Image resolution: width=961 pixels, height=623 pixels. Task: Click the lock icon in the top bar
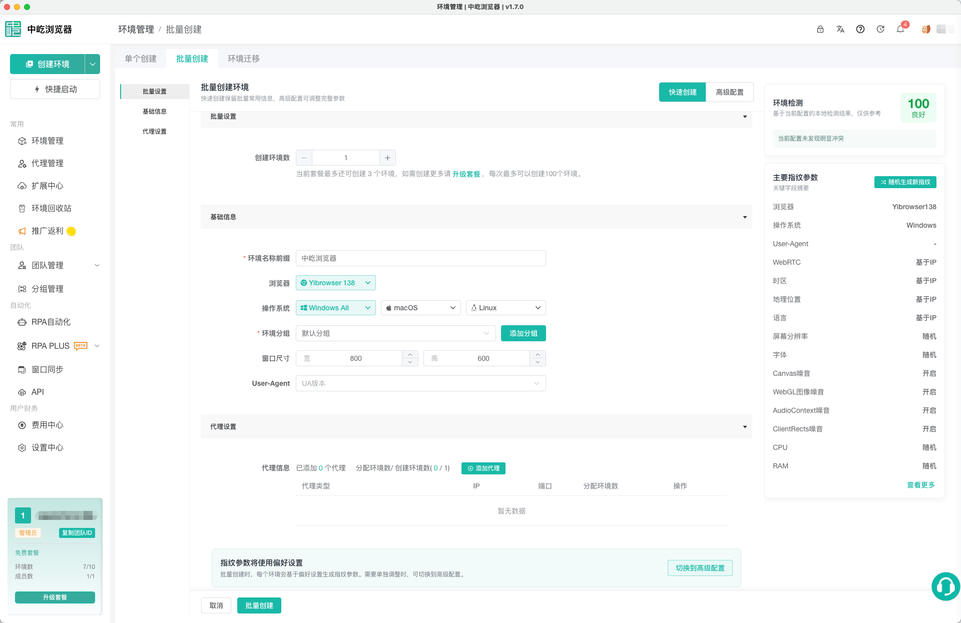(820, 29)
